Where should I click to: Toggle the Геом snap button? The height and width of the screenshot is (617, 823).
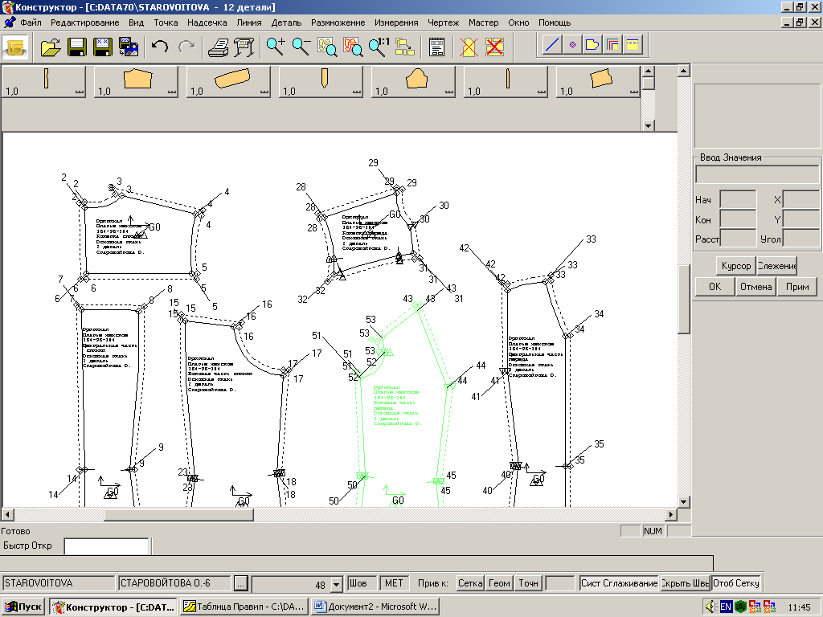[499, 583]
